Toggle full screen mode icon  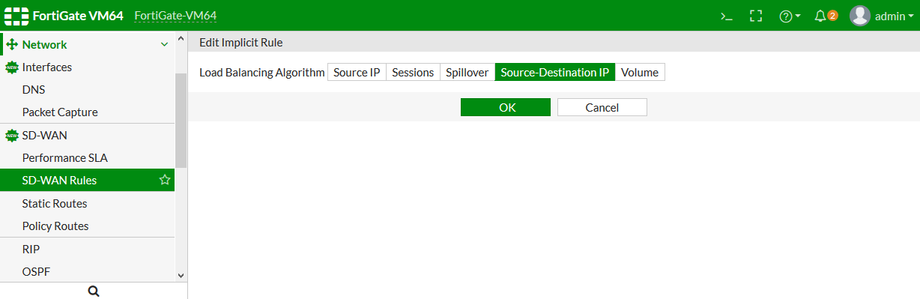click(756, 16)
